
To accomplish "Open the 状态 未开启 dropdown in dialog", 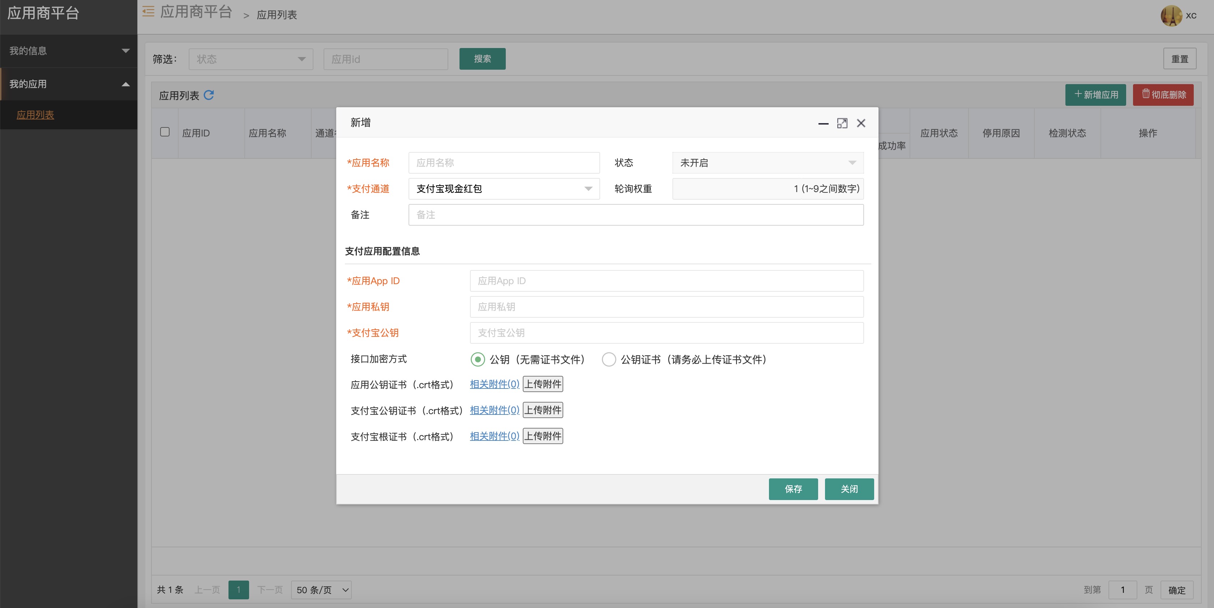I will click(768, 163).
